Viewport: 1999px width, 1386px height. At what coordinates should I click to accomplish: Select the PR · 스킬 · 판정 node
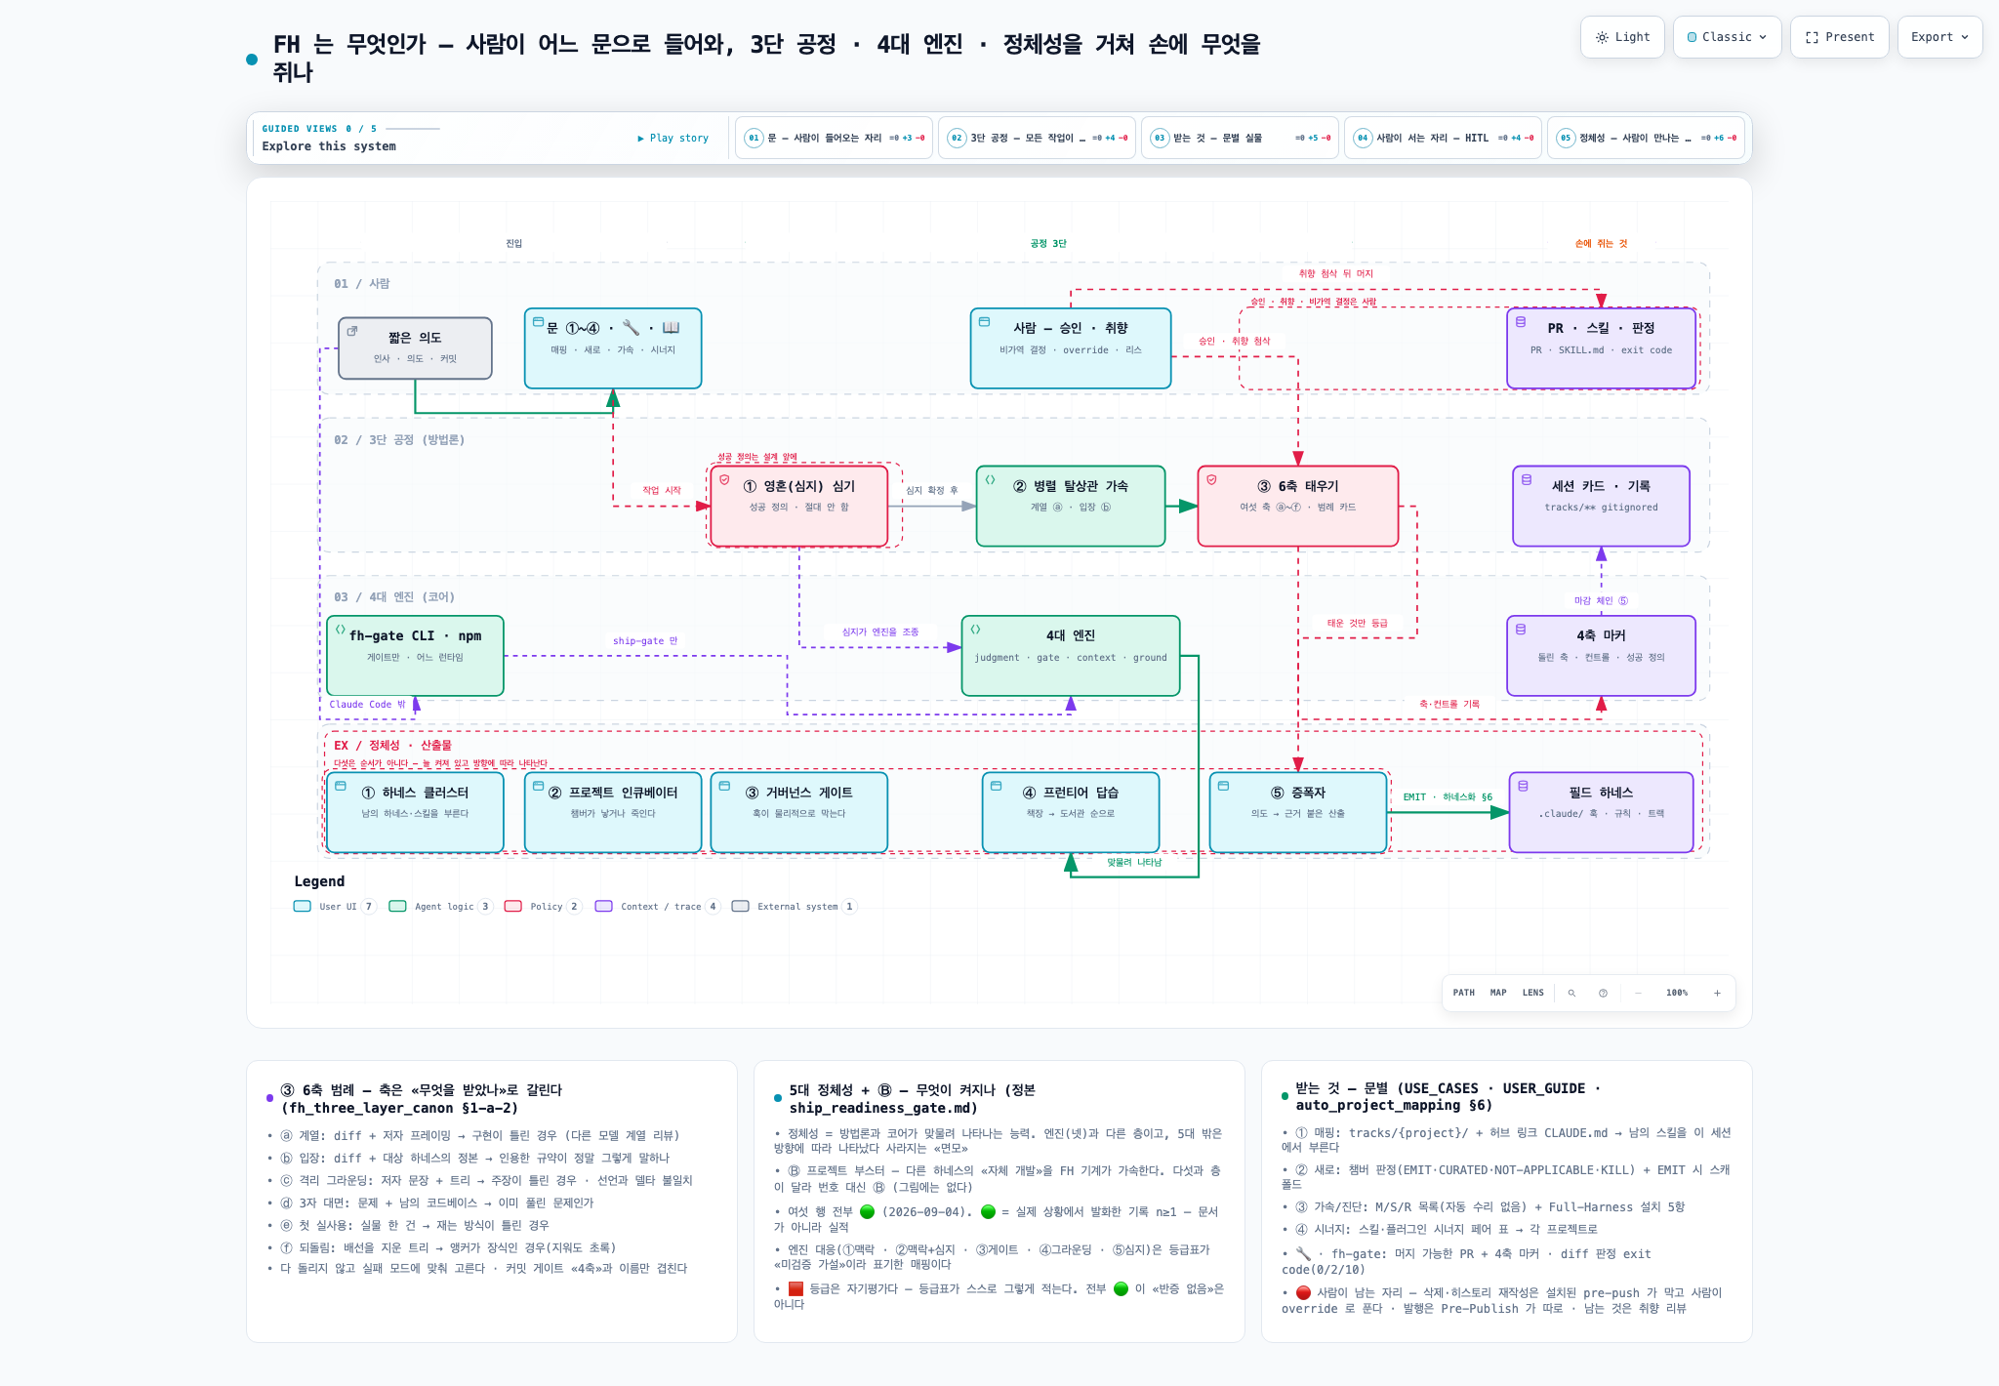(x=1601, y=347)
